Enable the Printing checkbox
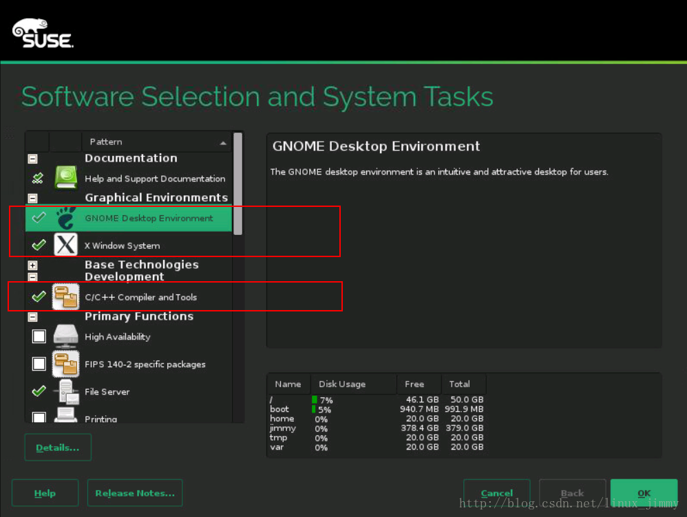Screen dimensions: 687x517 (39, 417)
